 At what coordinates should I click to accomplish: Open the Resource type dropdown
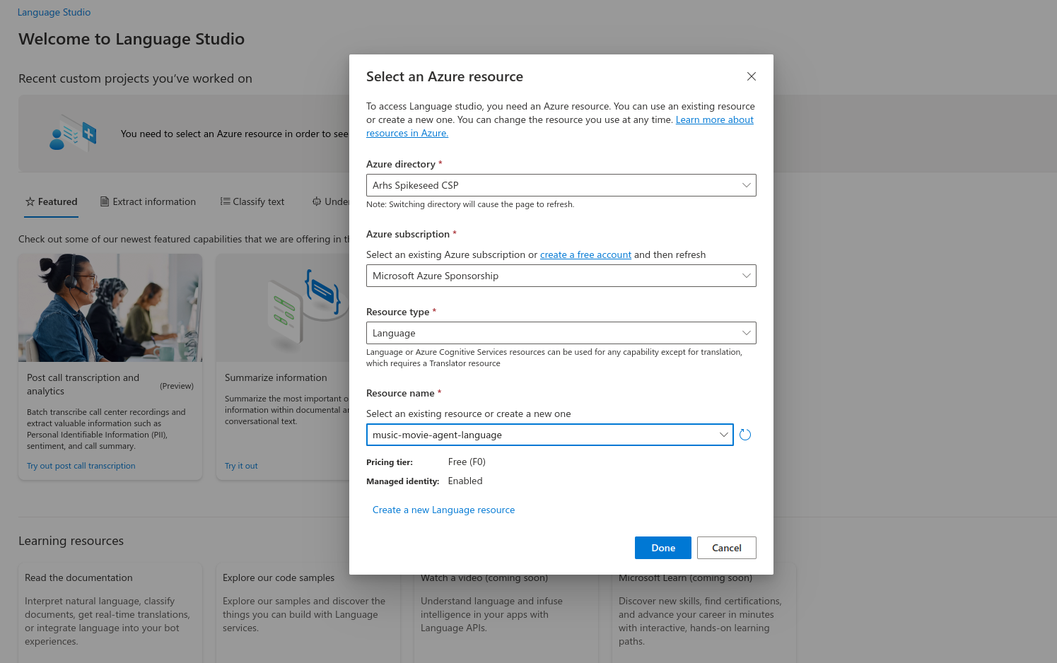[x=561, y=333]
